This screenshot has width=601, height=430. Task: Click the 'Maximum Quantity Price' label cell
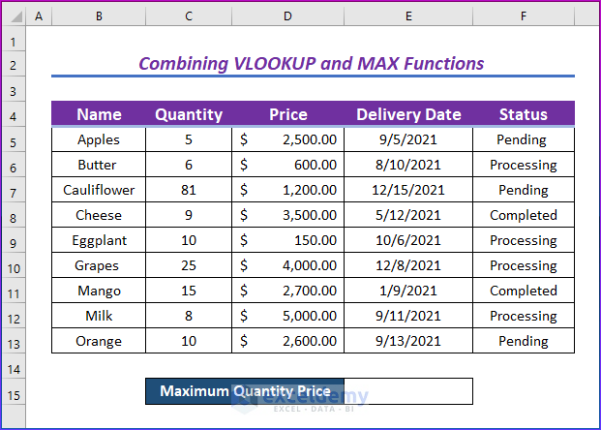(x=245, y=391)
